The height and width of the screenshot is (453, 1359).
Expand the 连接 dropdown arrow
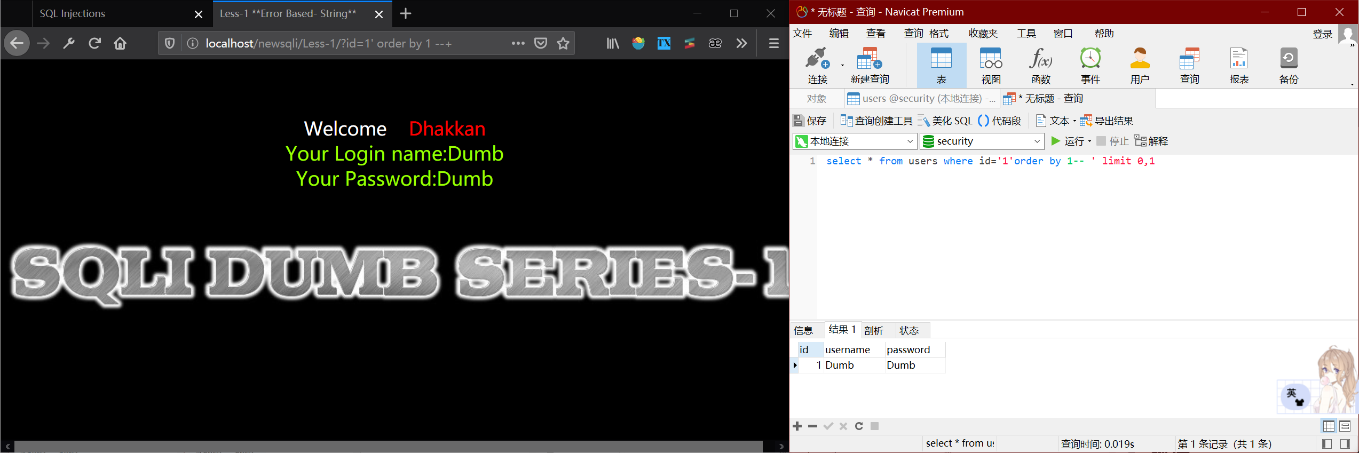pos(842,66)
